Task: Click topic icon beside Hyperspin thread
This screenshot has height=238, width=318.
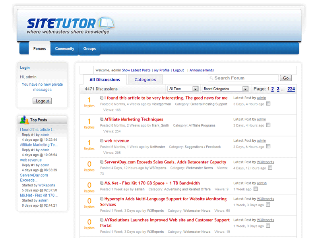Action: tap(102, 199)
